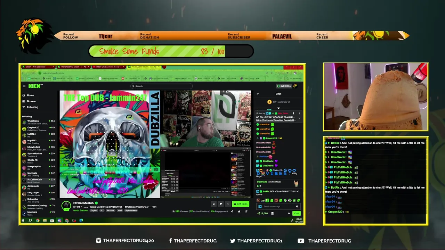Image resolution: width=445 pixels, height=250 pixels.
Task: Open the emoji picker in chat input
Action: pyautogui.click(x=297, y=206)
